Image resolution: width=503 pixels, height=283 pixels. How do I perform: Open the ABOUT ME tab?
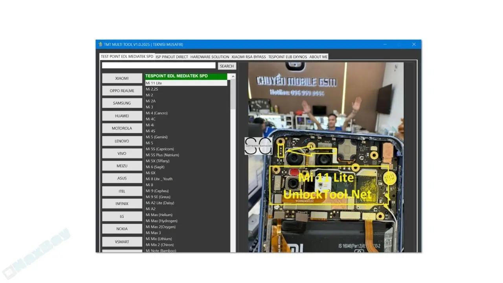tap(318, 57)
